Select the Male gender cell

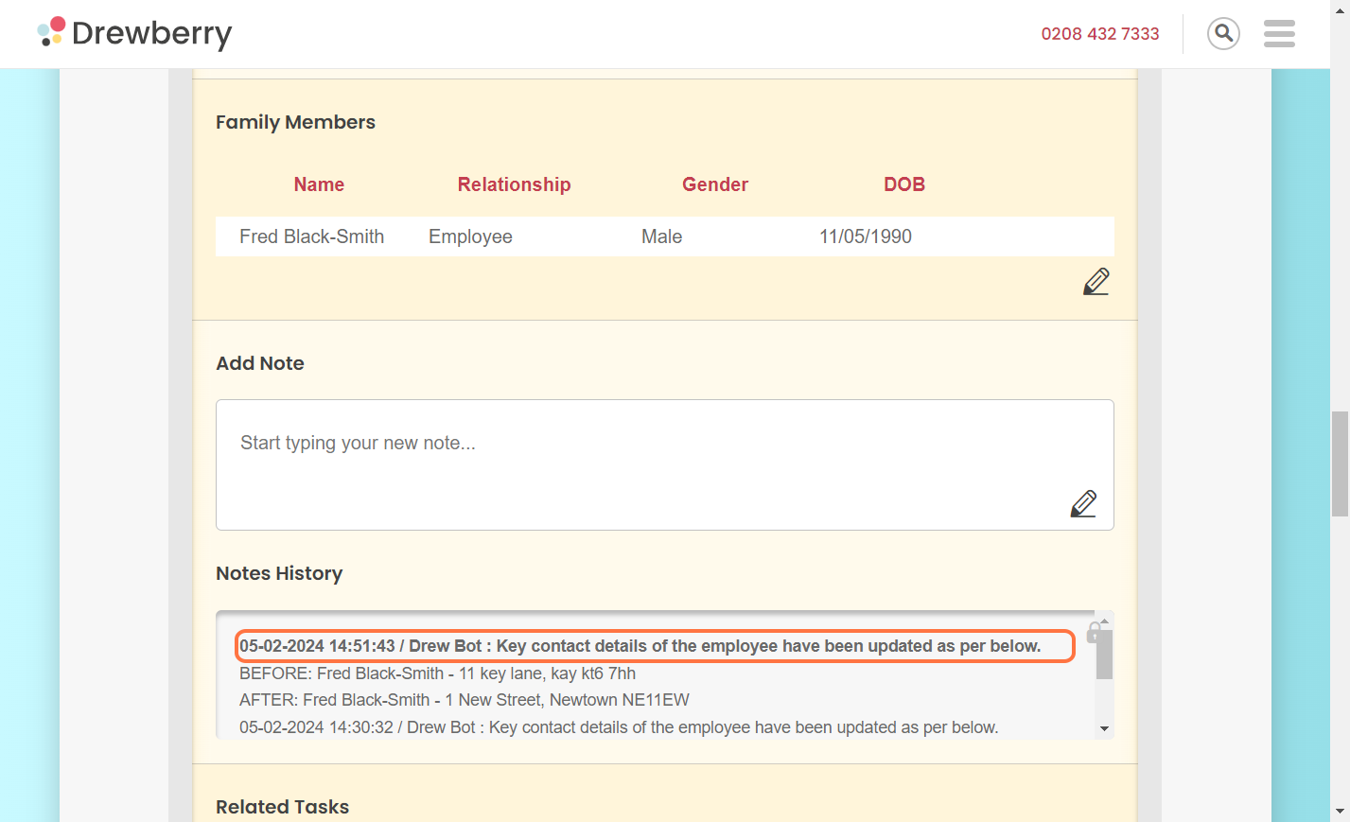(661, 236)
